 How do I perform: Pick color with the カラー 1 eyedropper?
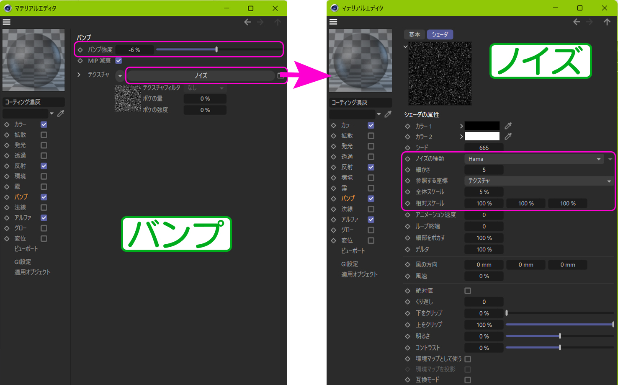508,126
